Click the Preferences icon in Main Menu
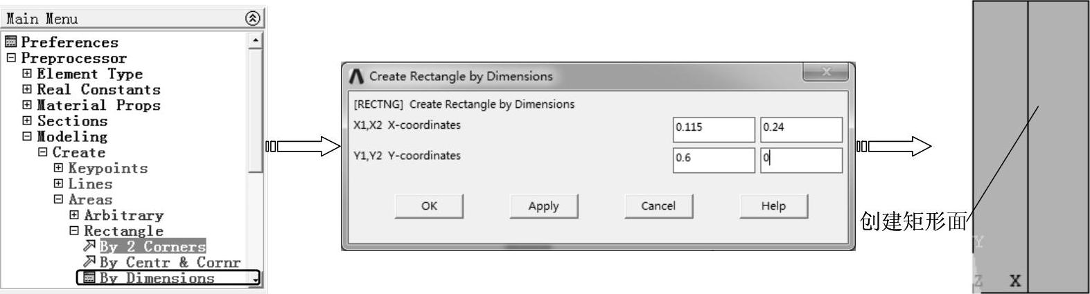Image resolution: width=1090 pixels, height=294 pixels. pos(10,42)
